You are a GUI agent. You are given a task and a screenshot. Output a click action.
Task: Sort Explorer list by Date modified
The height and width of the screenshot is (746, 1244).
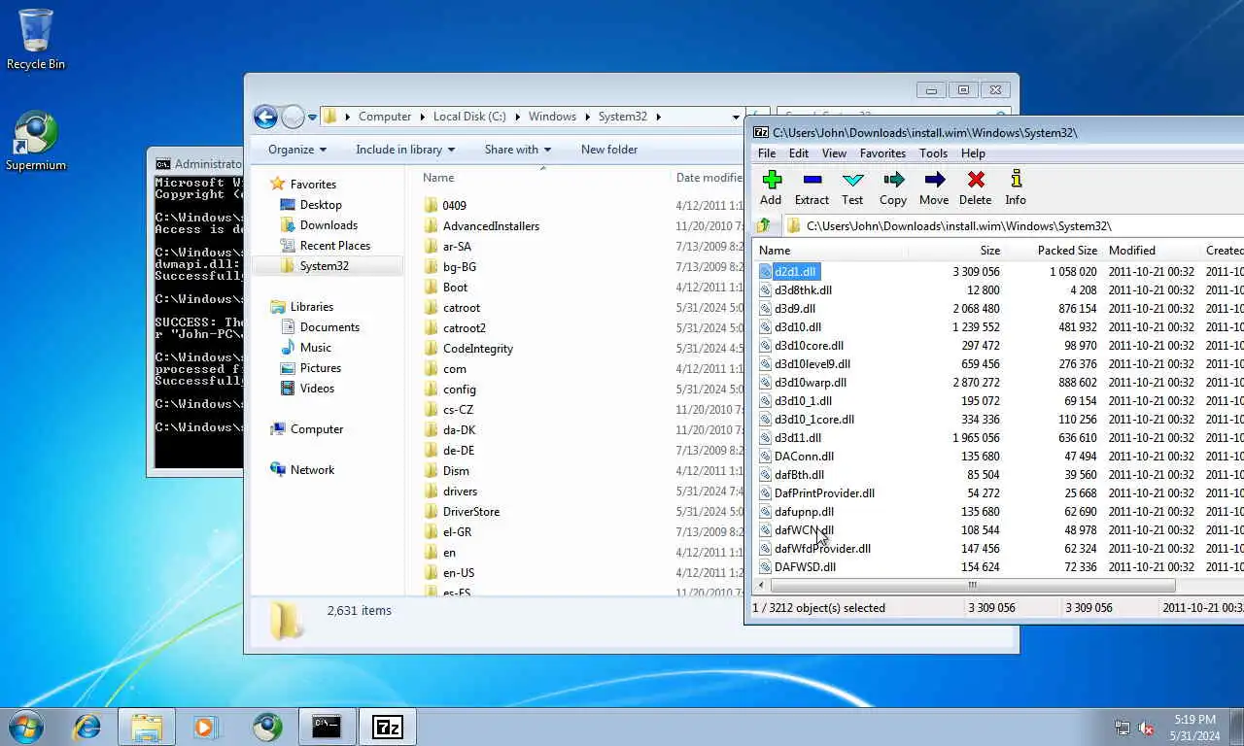[x=708, y=178]
